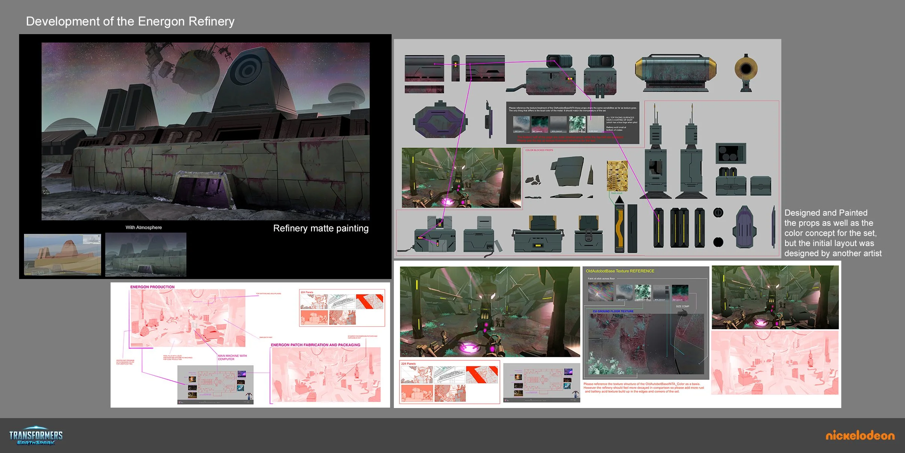
Task: Select the round gold tank end-view prop
Action: 746,72
